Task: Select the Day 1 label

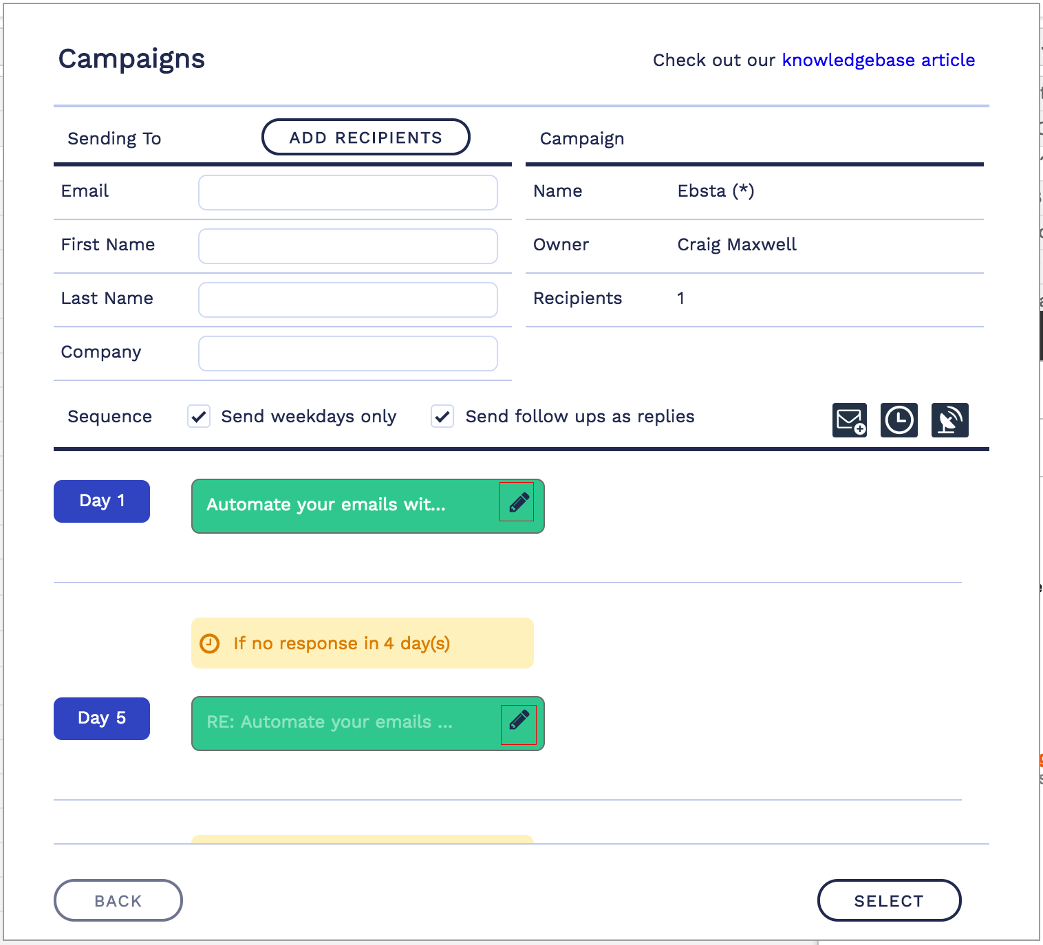Action: (x=102, y=501)
